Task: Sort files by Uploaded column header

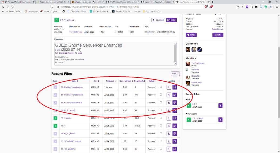Action: 110,81
